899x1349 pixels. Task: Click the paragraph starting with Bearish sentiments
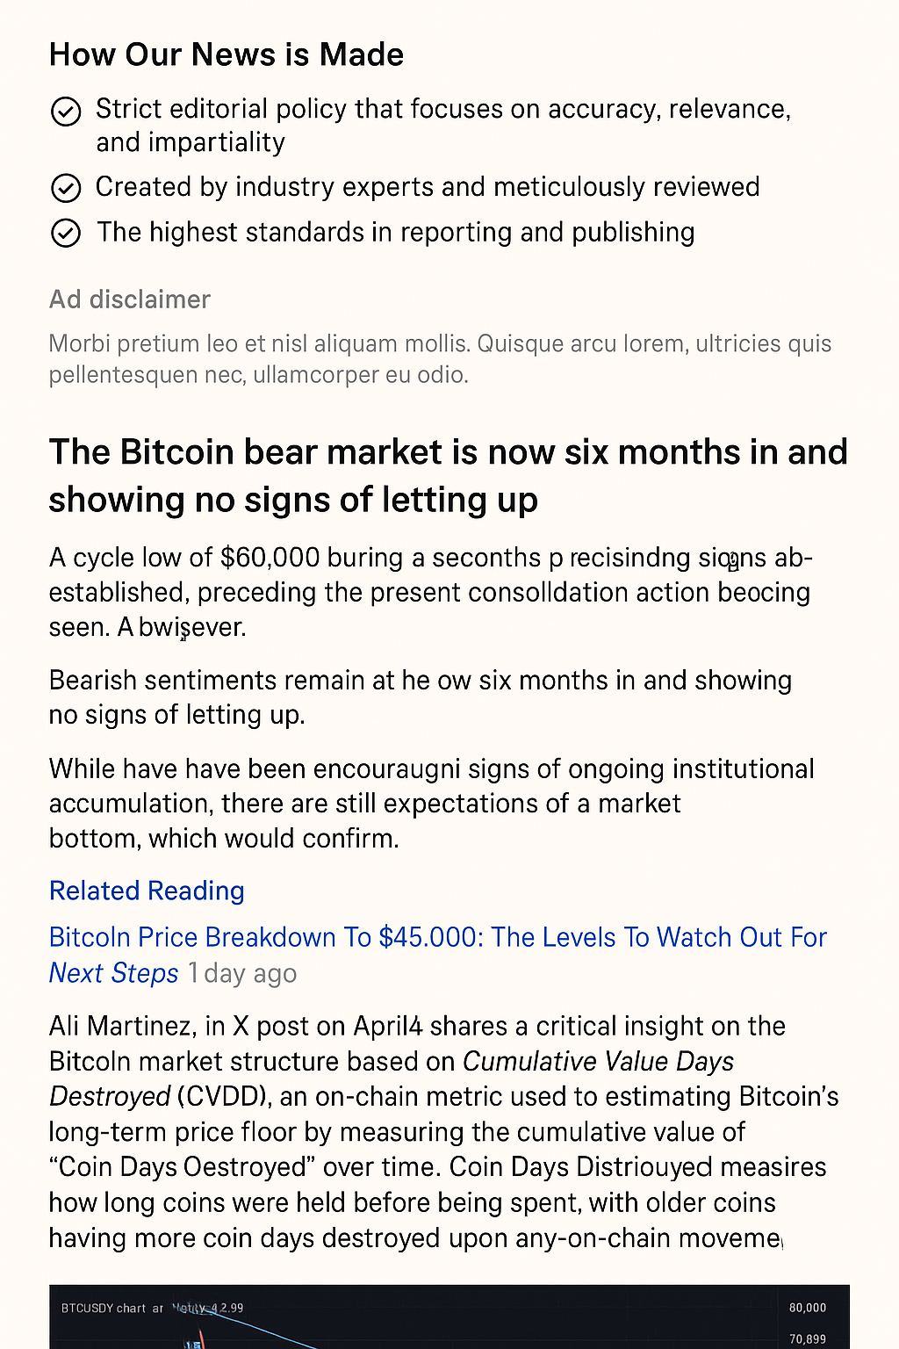pyautogui.click(x=420, y=696)
